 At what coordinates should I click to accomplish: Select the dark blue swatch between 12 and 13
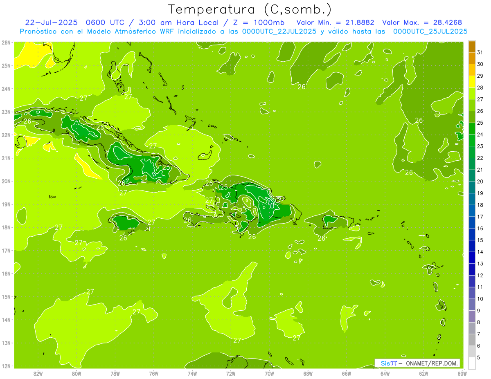[x=472, y=269]
